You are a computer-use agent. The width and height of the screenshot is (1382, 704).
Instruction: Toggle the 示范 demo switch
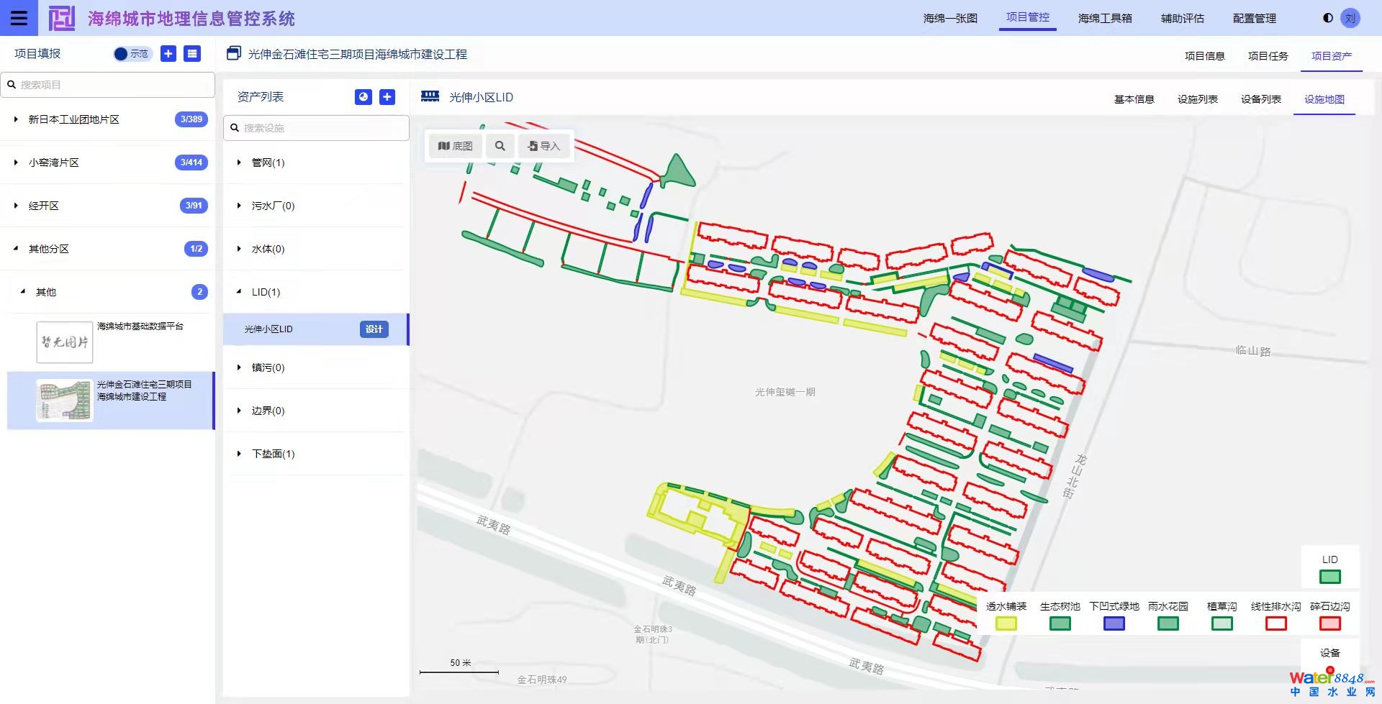click(x=132, y=54)
